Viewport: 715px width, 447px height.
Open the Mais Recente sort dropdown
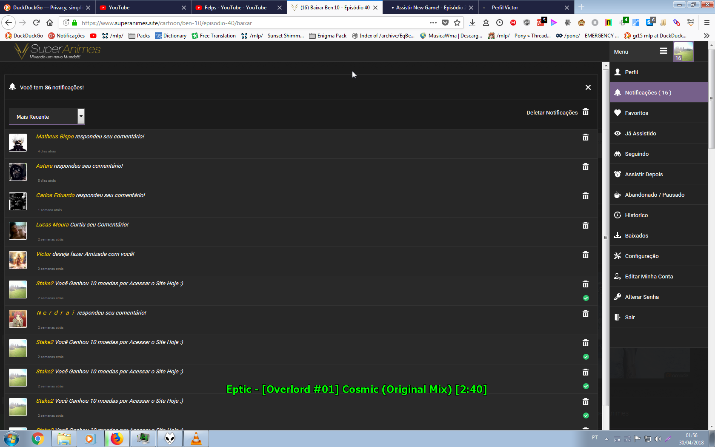pos(47,117)
